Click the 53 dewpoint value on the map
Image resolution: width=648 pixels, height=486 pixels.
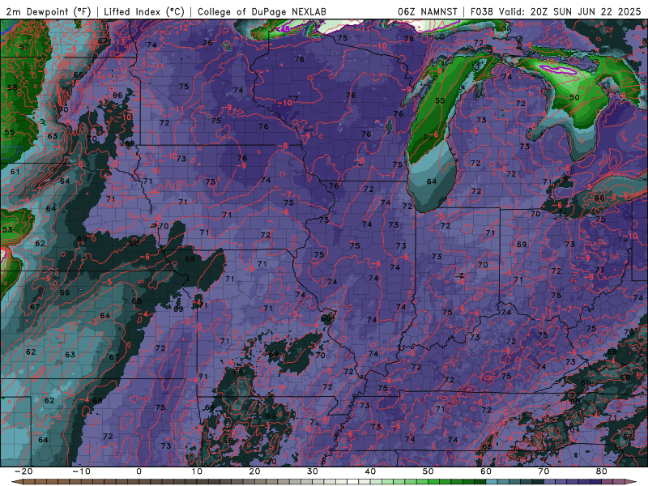pos(7,229)
